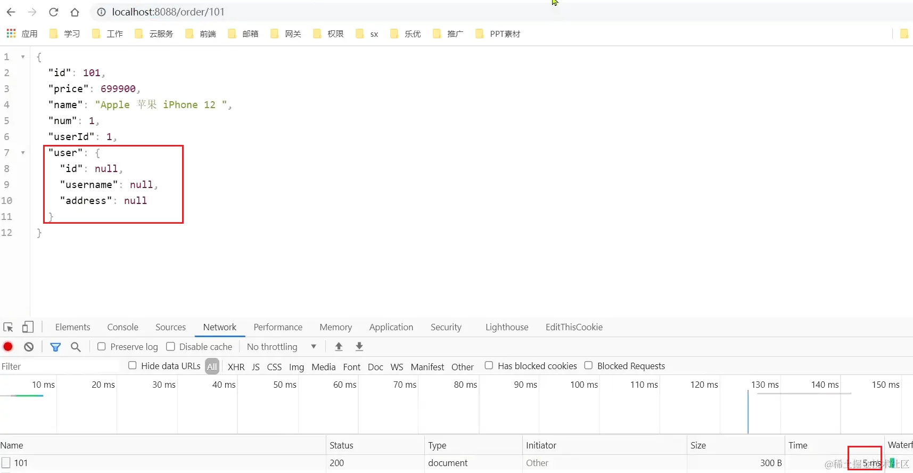
Task: Filter requests by Img
Action: coord(297,367)
